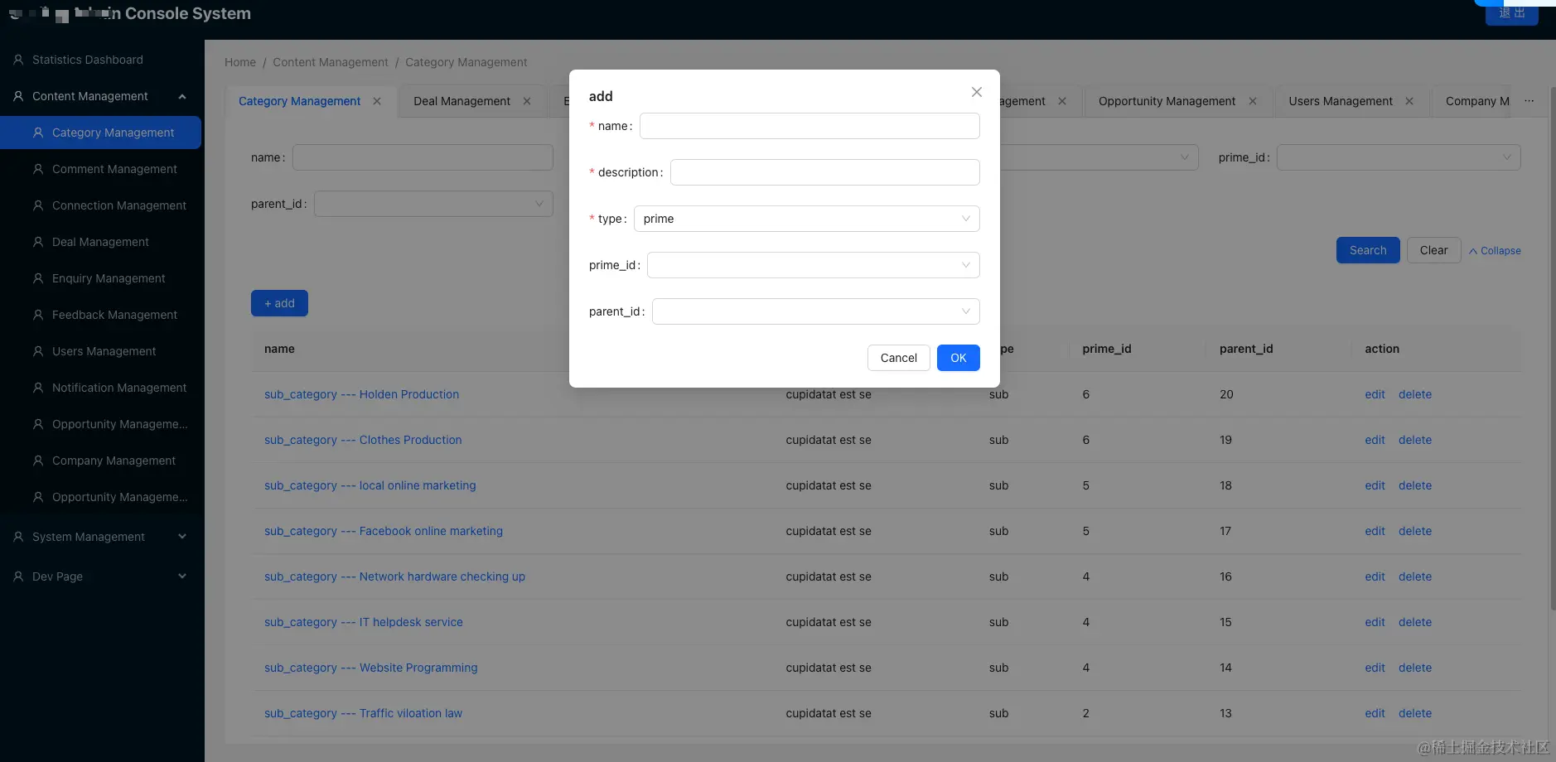This screenshot has width=1556, height=762.
Task: Open prime_id filter dropdown
Action: coord(1399,157)
